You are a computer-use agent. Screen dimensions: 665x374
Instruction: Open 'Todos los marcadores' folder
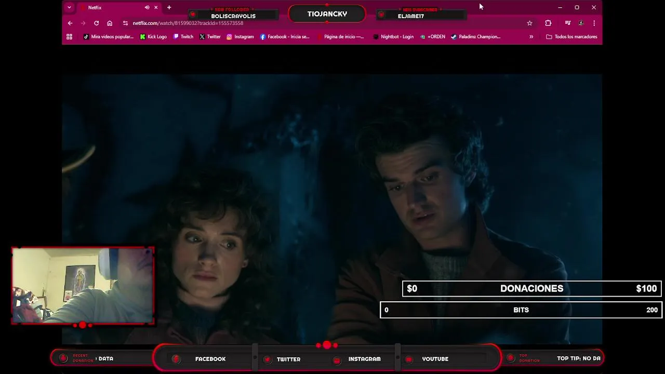coord(571,36)
